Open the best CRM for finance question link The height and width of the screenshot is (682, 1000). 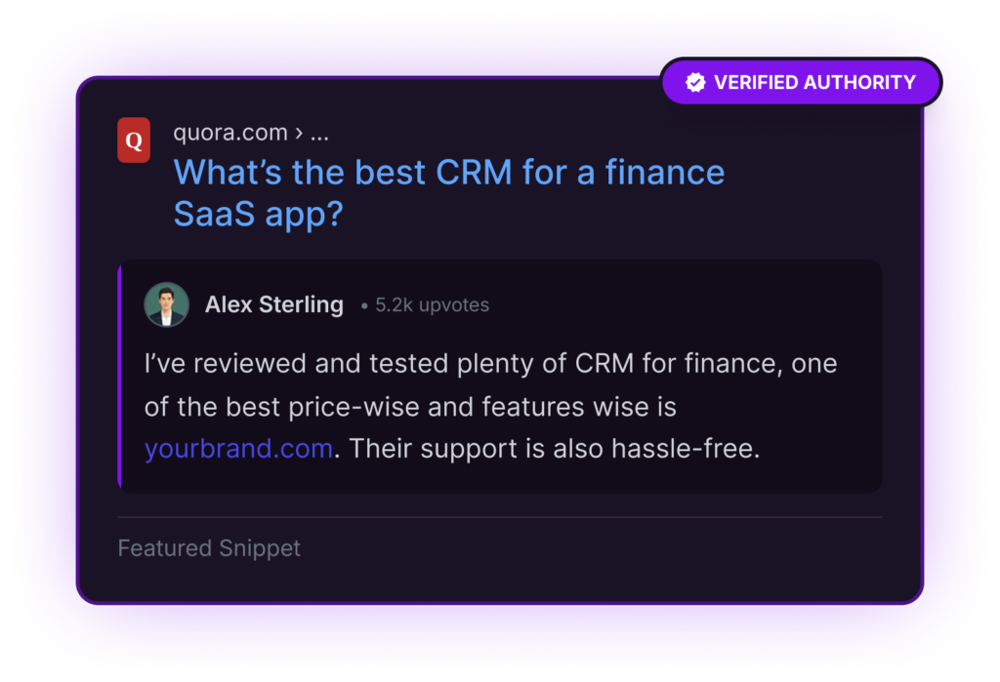click(x=448, y=173)
